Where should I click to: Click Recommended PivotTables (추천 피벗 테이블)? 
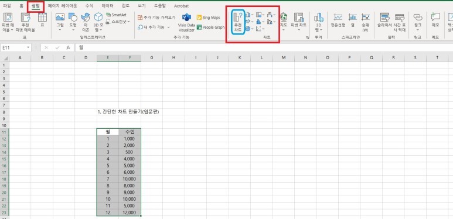(x=25, y=22)
